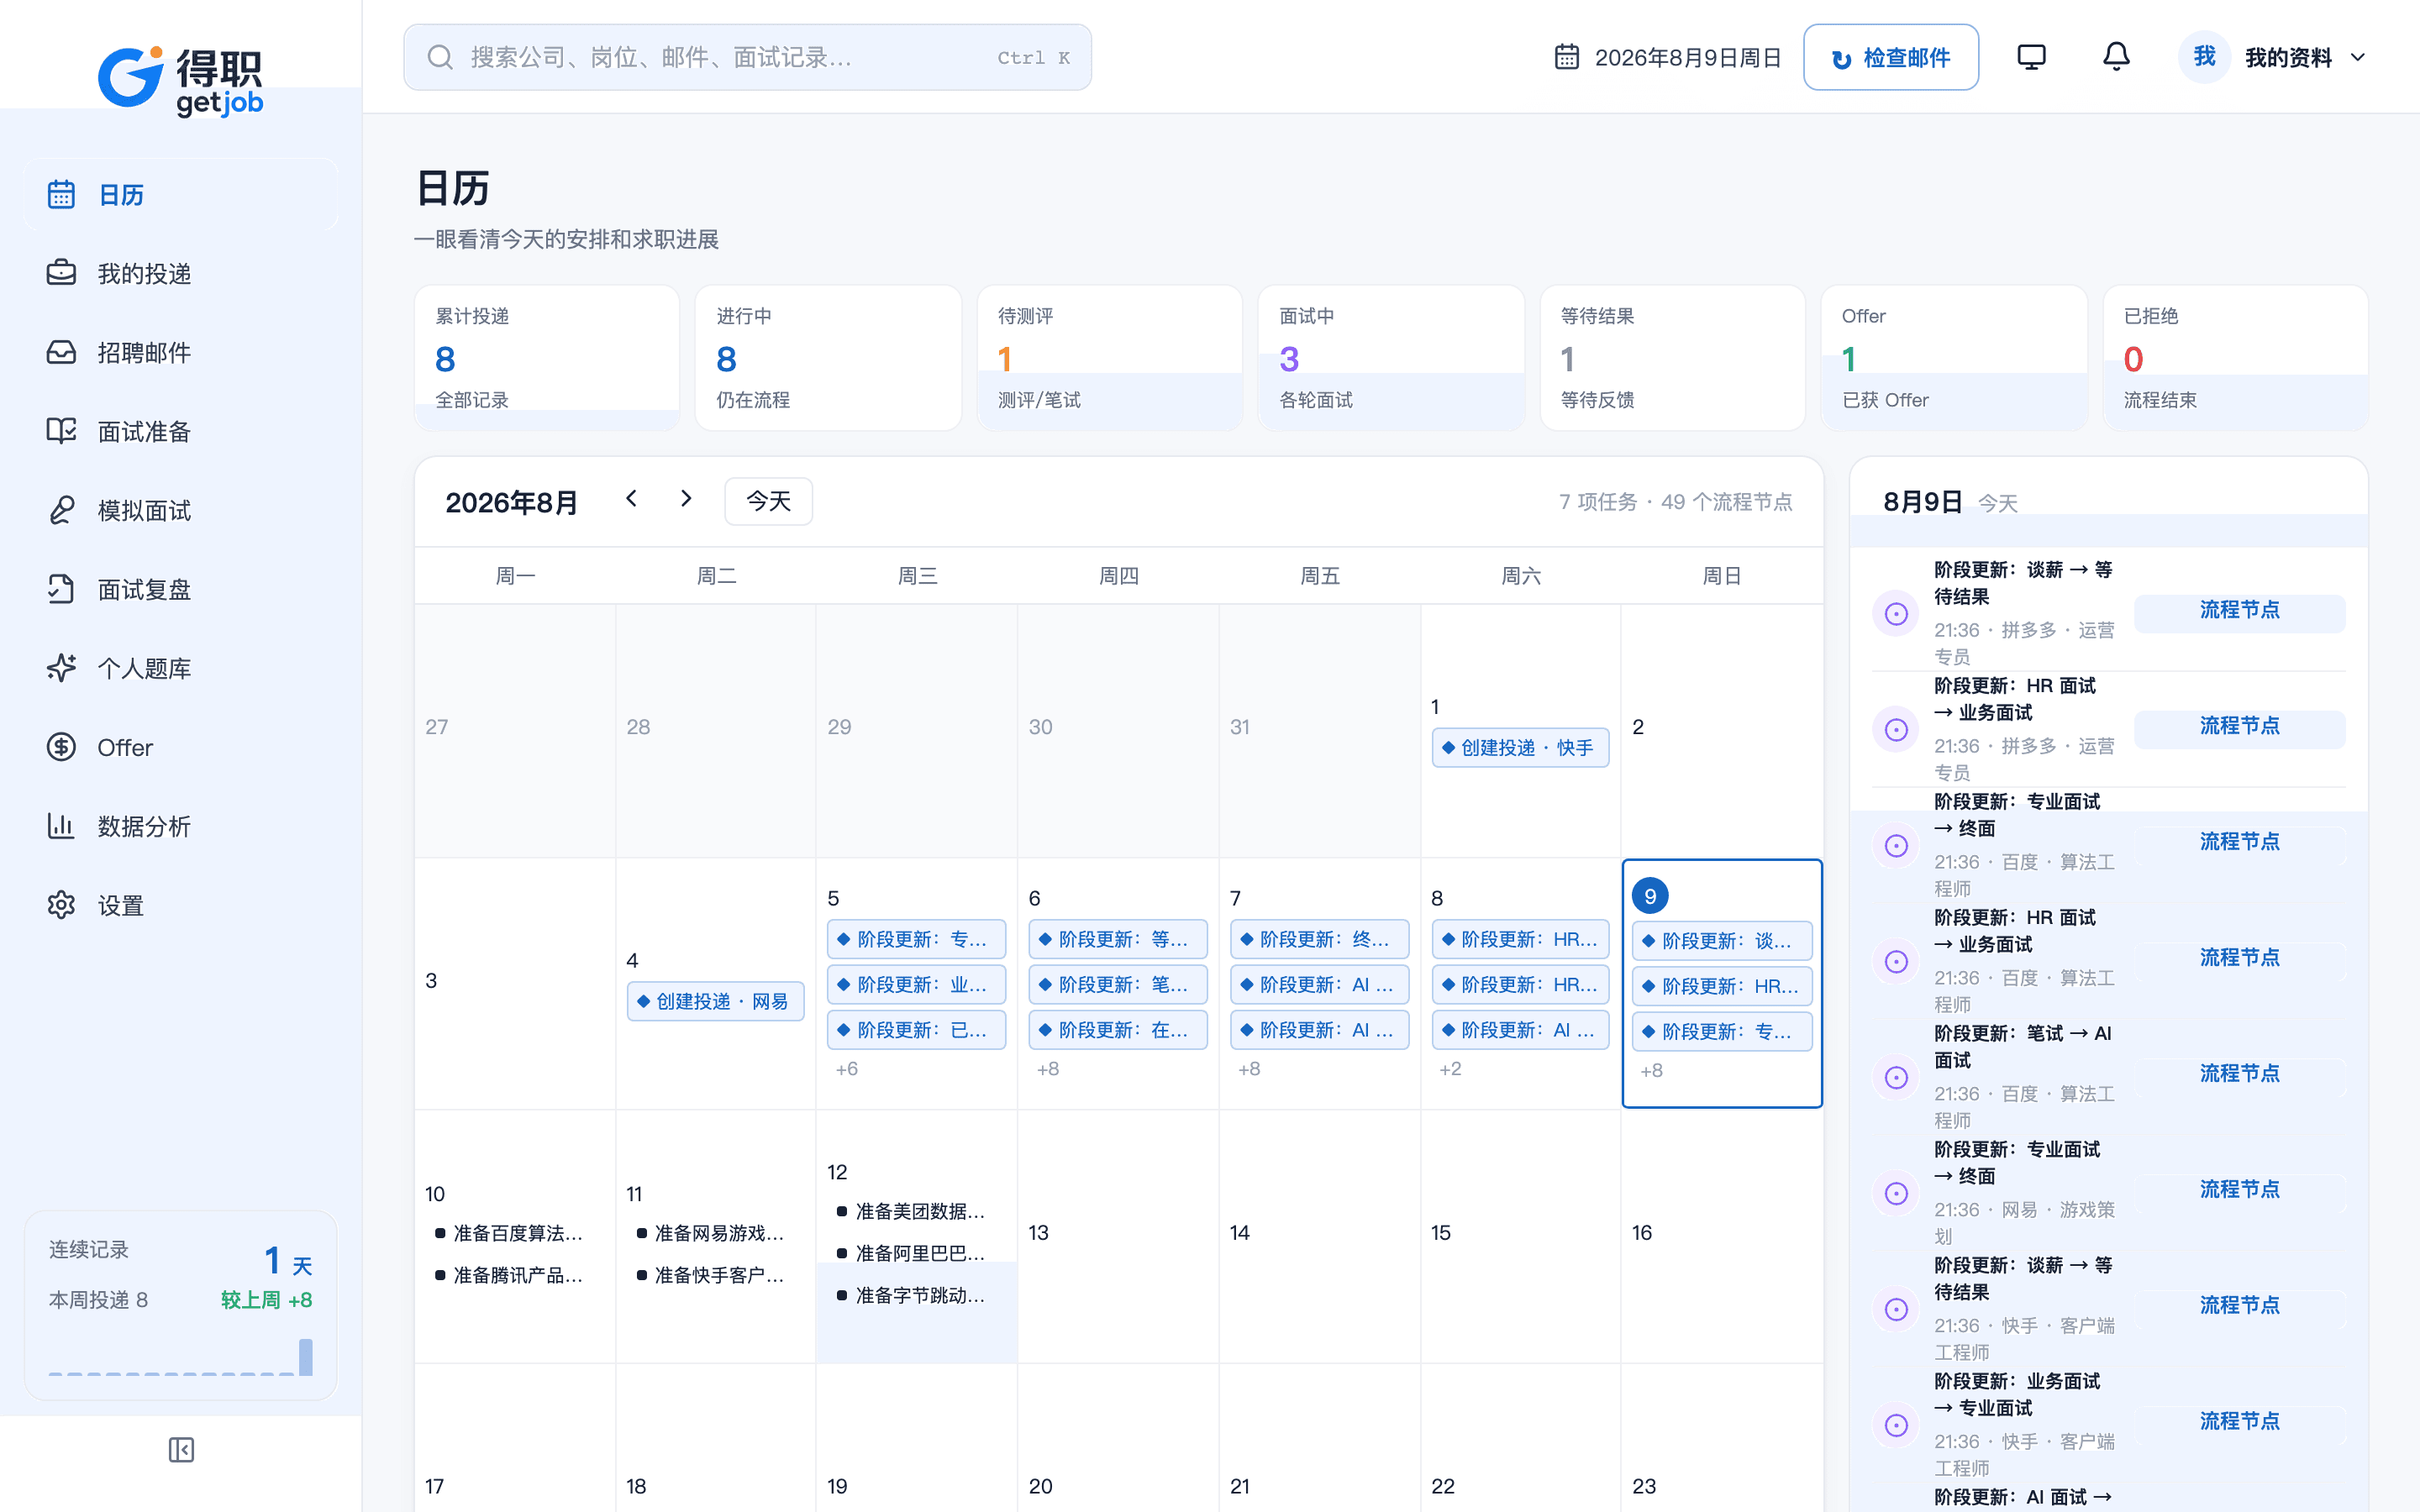
Task: Open 面试准备 in the sidebar
Action: 181,431
